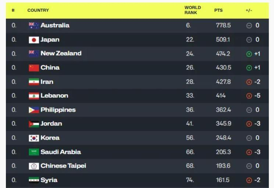Sort by the PTS column header
Screen dimensions: 274x188
tap(218, 10)
